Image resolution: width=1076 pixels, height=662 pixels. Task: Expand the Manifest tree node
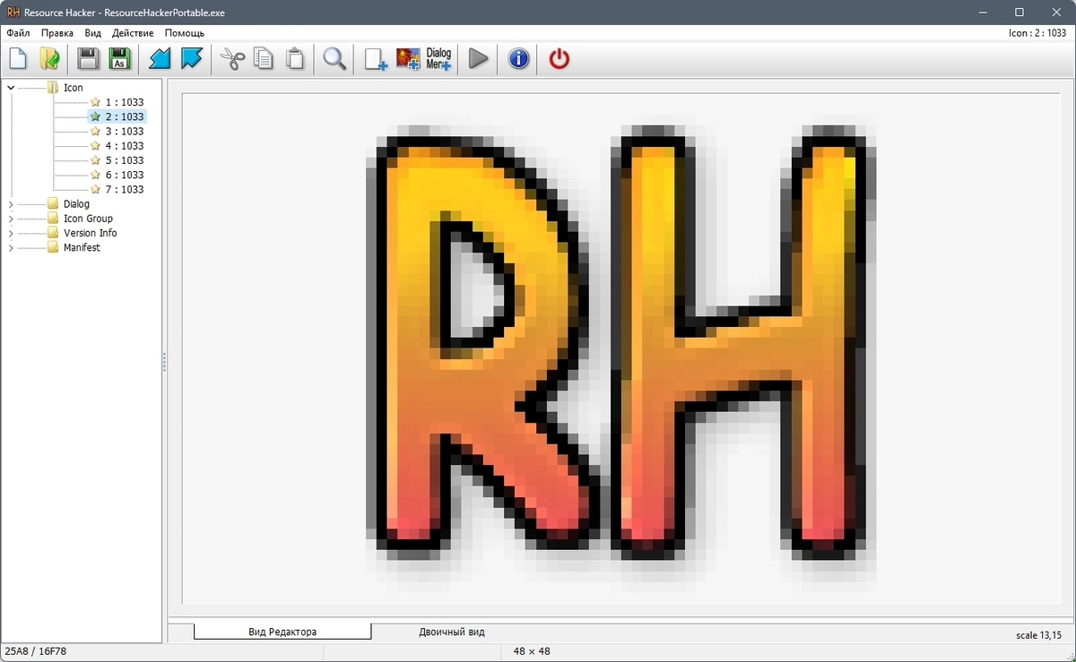pyautogui.click(x=11, y=247)
